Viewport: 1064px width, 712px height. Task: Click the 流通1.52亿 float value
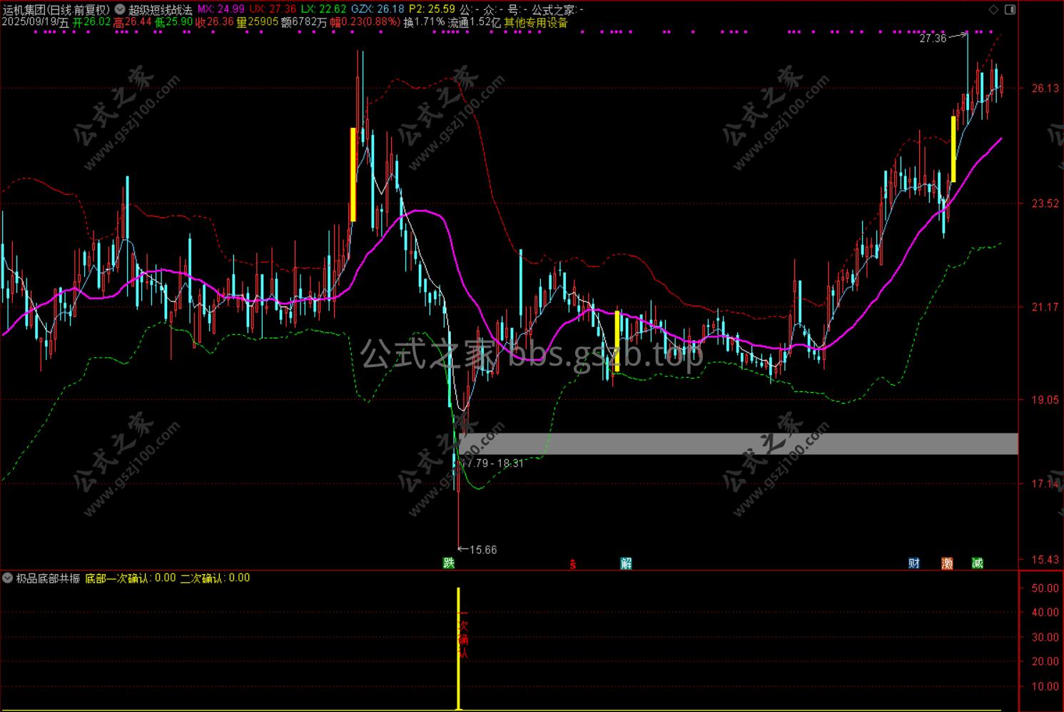click(x=475, y=23)
